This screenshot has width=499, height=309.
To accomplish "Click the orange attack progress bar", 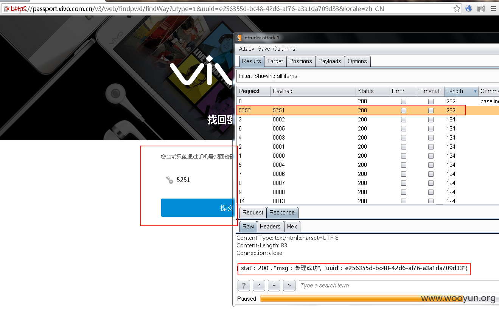I will pyautogui.click(x=379, y=299).
